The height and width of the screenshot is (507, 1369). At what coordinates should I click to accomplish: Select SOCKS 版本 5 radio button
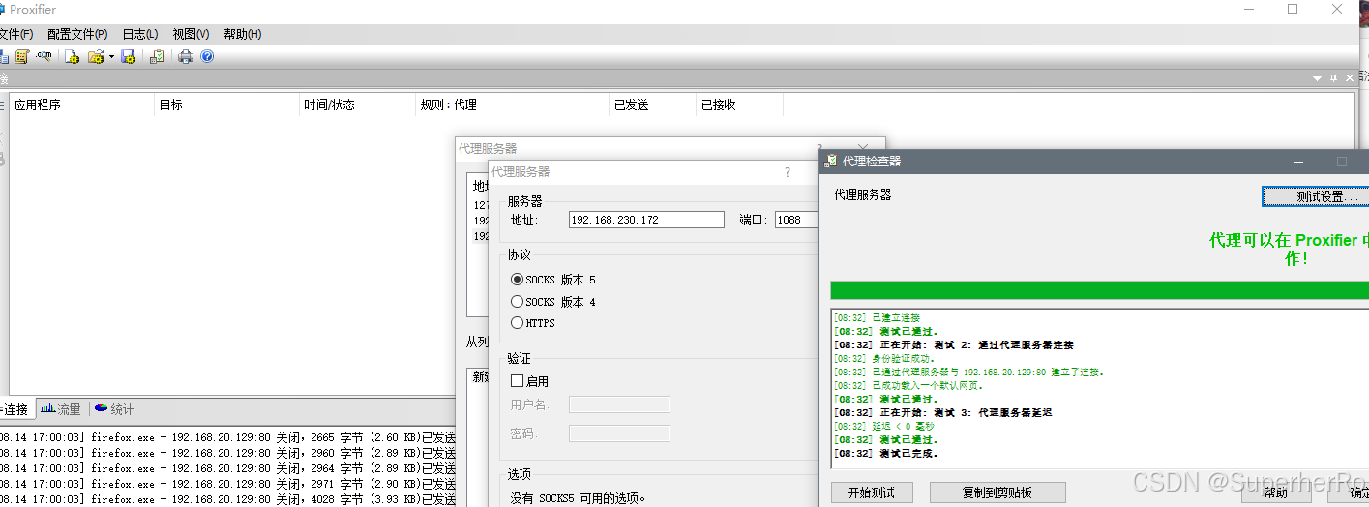pyautogui.click(x=517, y=280)
